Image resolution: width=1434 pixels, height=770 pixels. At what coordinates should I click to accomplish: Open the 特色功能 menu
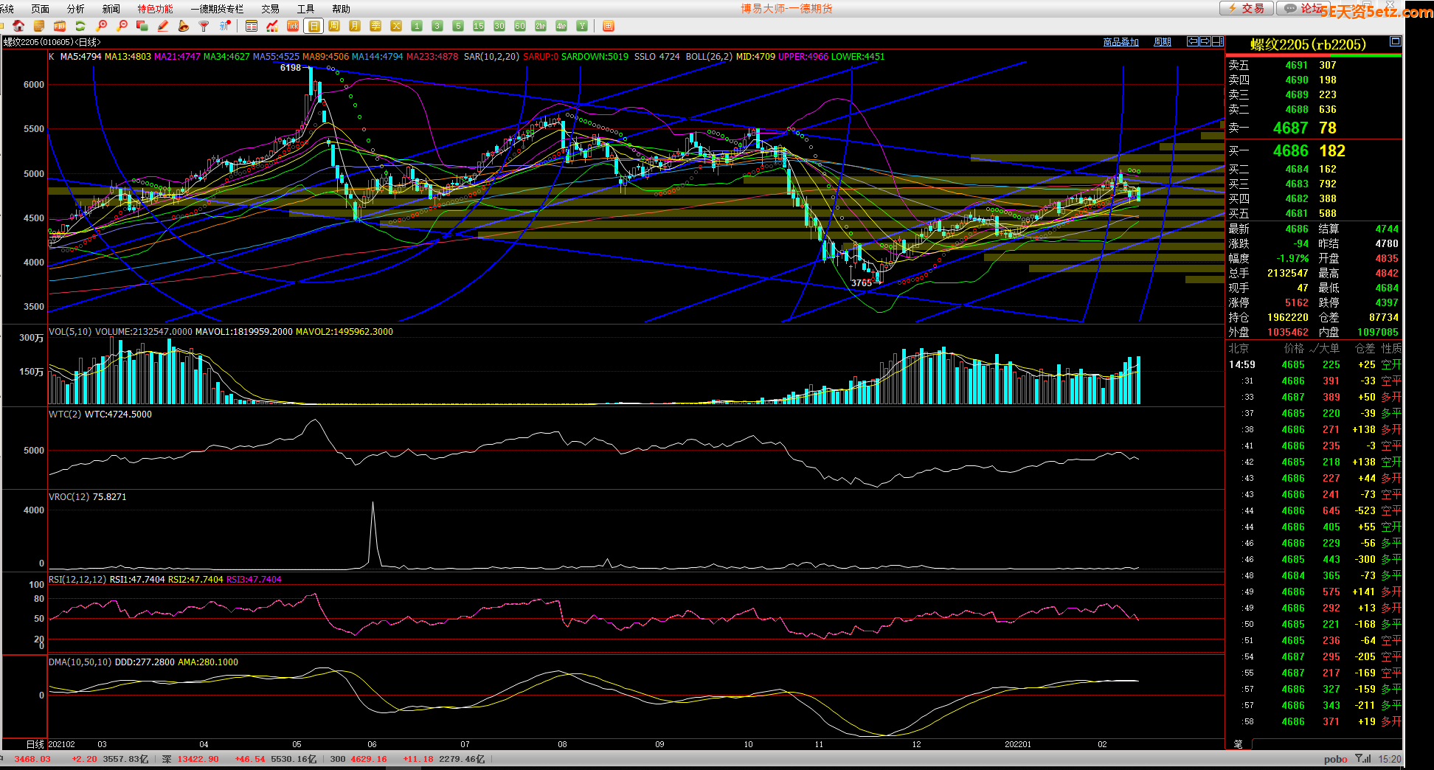(155, 9)
